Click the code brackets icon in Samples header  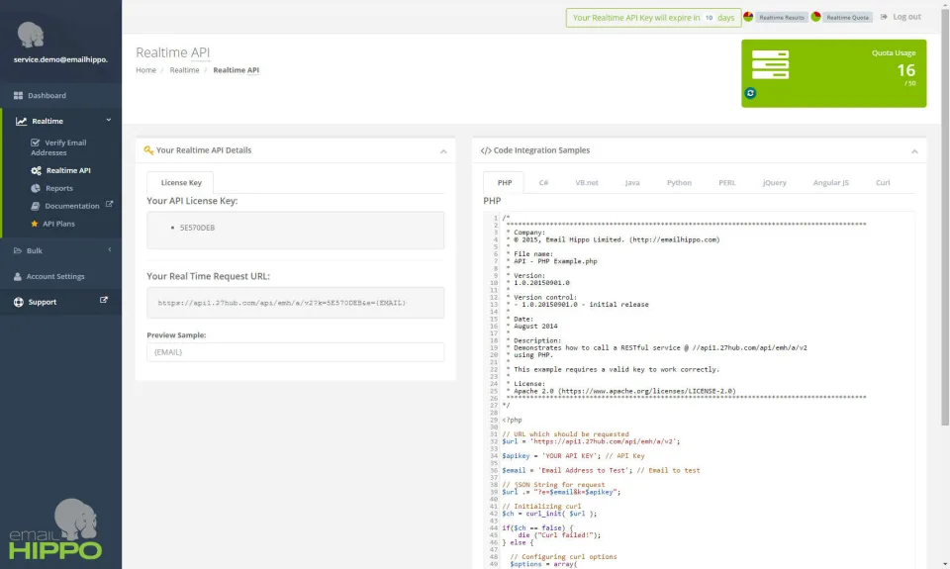point(486,150)
